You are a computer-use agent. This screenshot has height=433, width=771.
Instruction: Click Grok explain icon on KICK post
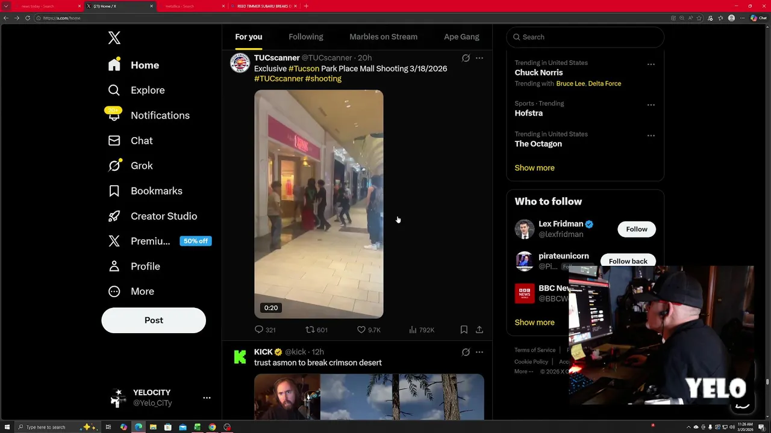click(466, 352)
